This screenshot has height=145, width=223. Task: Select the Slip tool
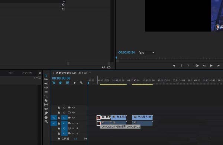tap(46, 105)
